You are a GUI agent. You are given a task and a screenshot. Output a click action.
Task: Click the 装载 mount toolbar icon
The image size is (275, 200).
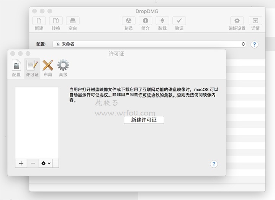[162, 21]
